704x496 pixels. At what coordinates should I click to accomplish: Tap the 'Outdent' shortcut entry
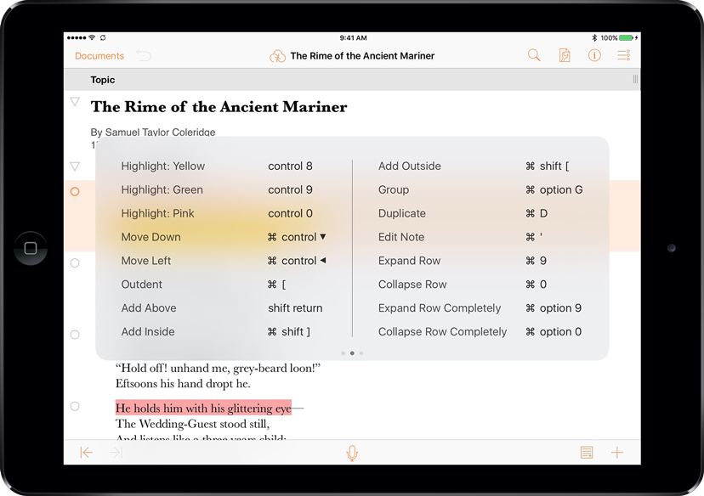tap(141, 285)
